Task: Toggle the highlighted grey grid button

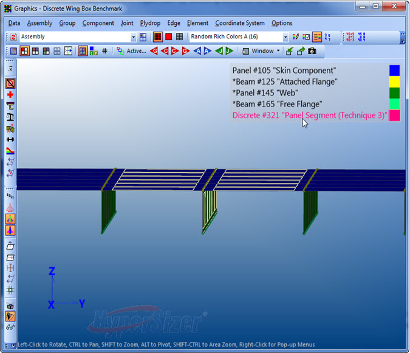Action: coord(83,51)
